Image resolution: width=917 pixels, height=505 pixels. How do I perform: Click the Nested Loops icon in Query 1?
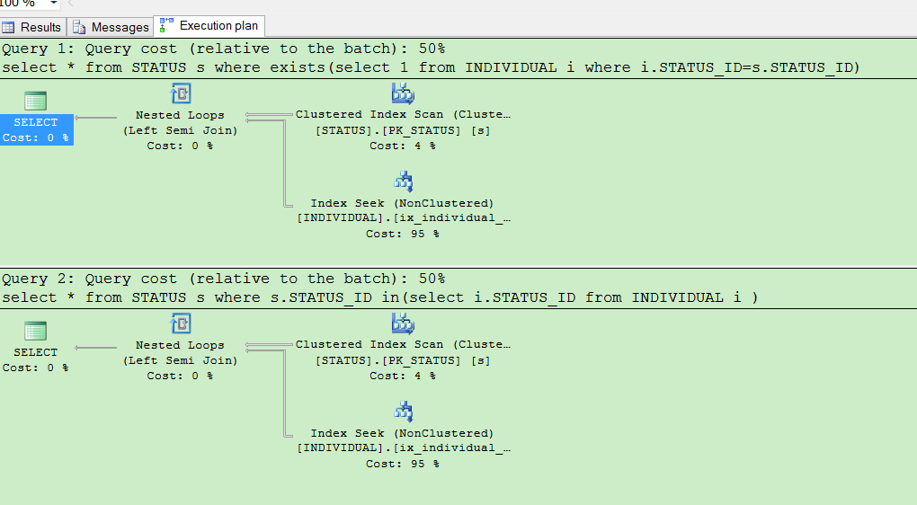coord(181,93)
